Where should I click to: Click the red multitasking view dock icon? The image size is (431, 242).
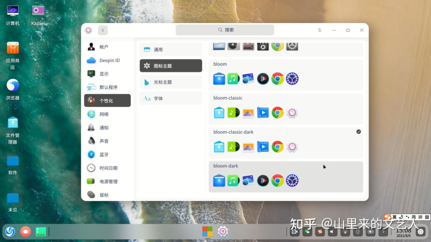point(25,232)
